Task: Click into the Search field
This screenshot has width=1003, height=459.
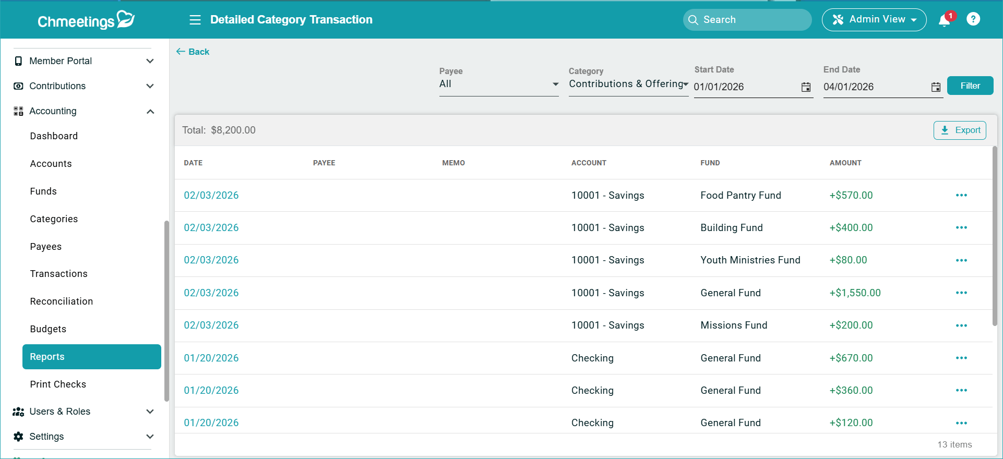Action: click(x=747, y=20)
